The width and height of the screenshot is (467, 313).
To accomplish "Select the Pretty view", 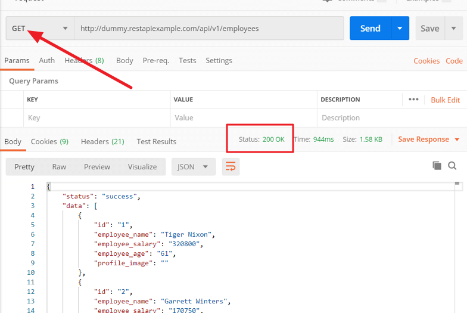I will [x=24, y=167].
